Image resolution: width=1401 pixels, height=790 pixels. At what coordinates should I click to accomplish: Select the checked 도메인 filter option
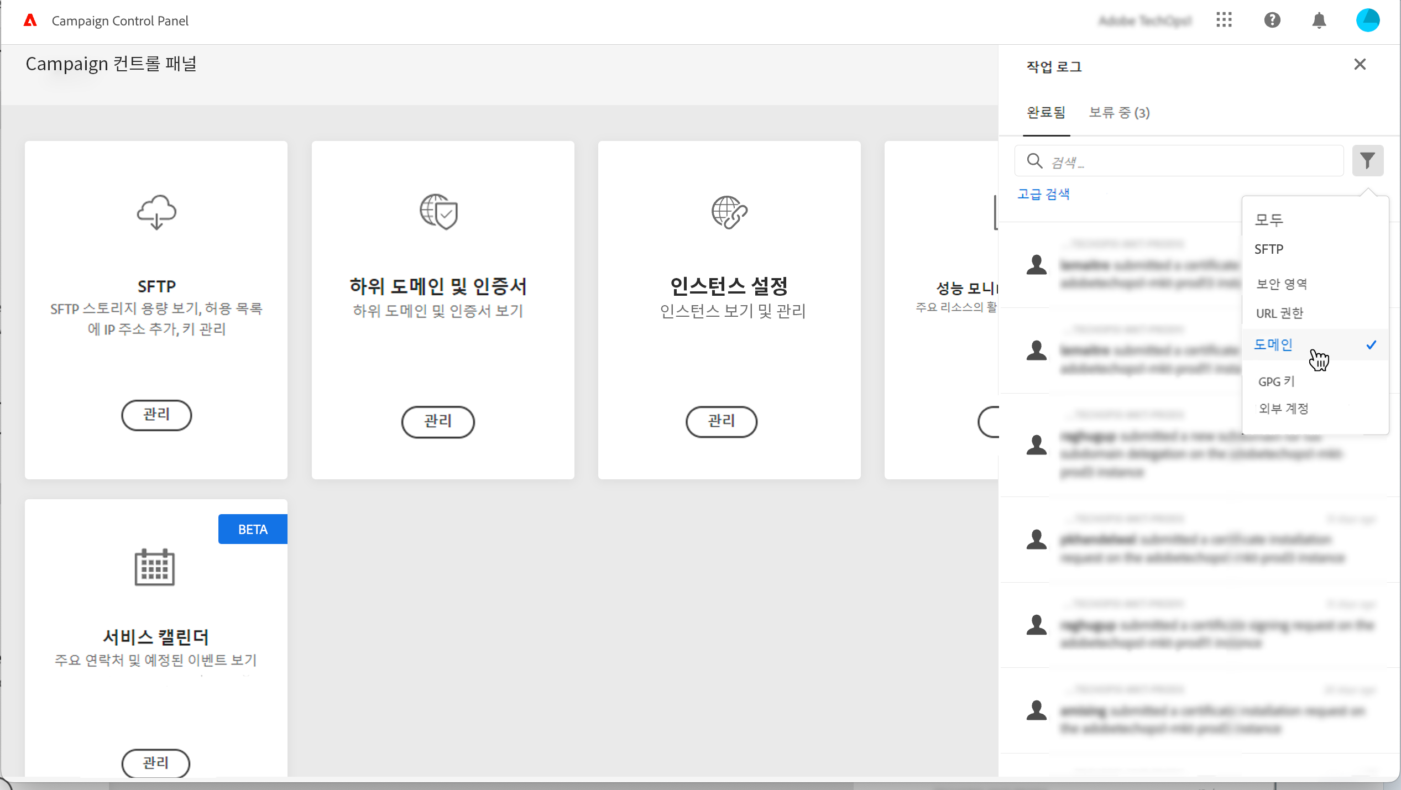(1273, 345)
